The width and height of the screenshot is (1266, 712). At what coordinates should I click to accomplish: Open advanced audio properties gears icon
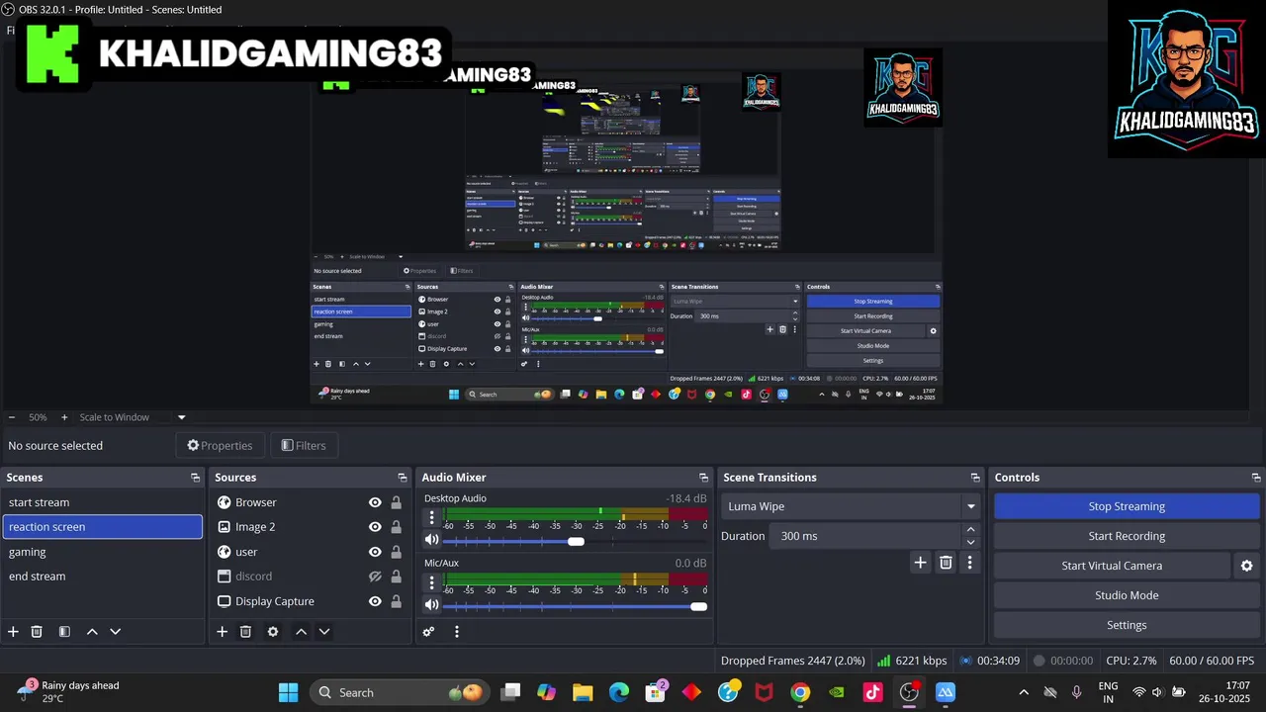pos(428,632)
